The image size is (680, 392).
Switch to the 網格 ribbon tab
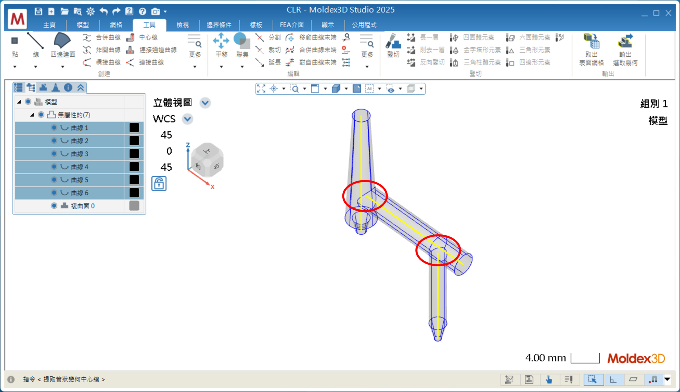[x=116, y=25]
